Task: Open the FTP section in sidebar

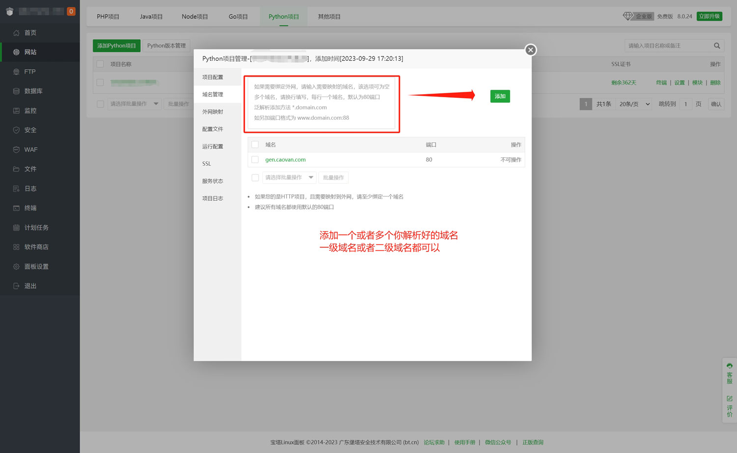Action: pos(29,71)
